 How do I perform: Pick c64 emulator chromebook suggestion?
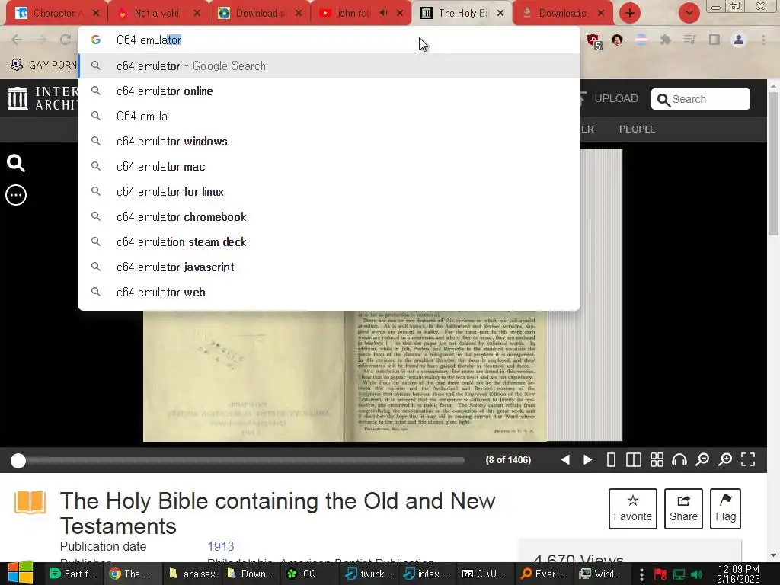(329, 216)
